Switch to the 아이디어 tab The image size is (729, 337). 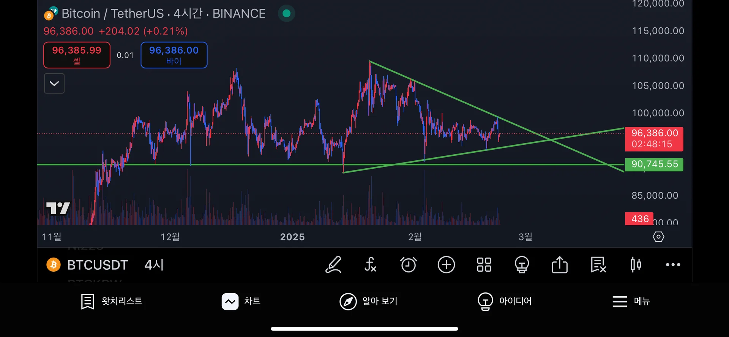505,301
